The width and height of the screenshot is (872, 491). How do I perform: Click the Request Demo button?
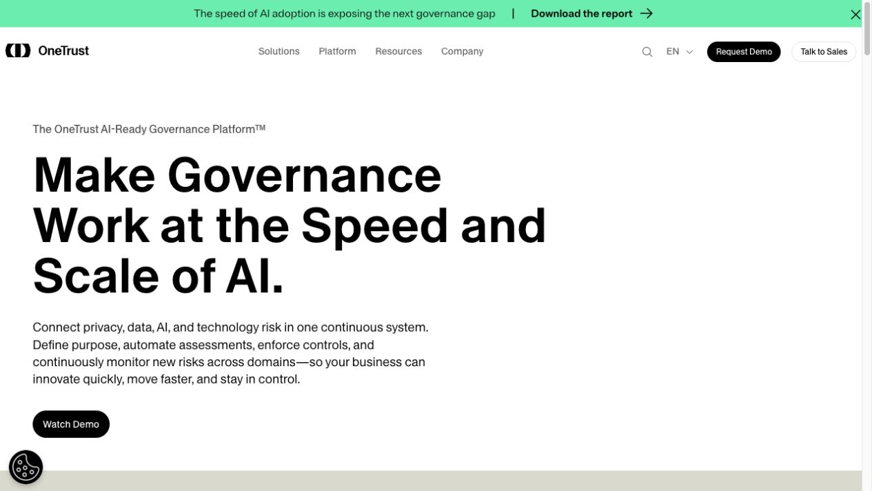pyautogui.click(x=744, y=52)
